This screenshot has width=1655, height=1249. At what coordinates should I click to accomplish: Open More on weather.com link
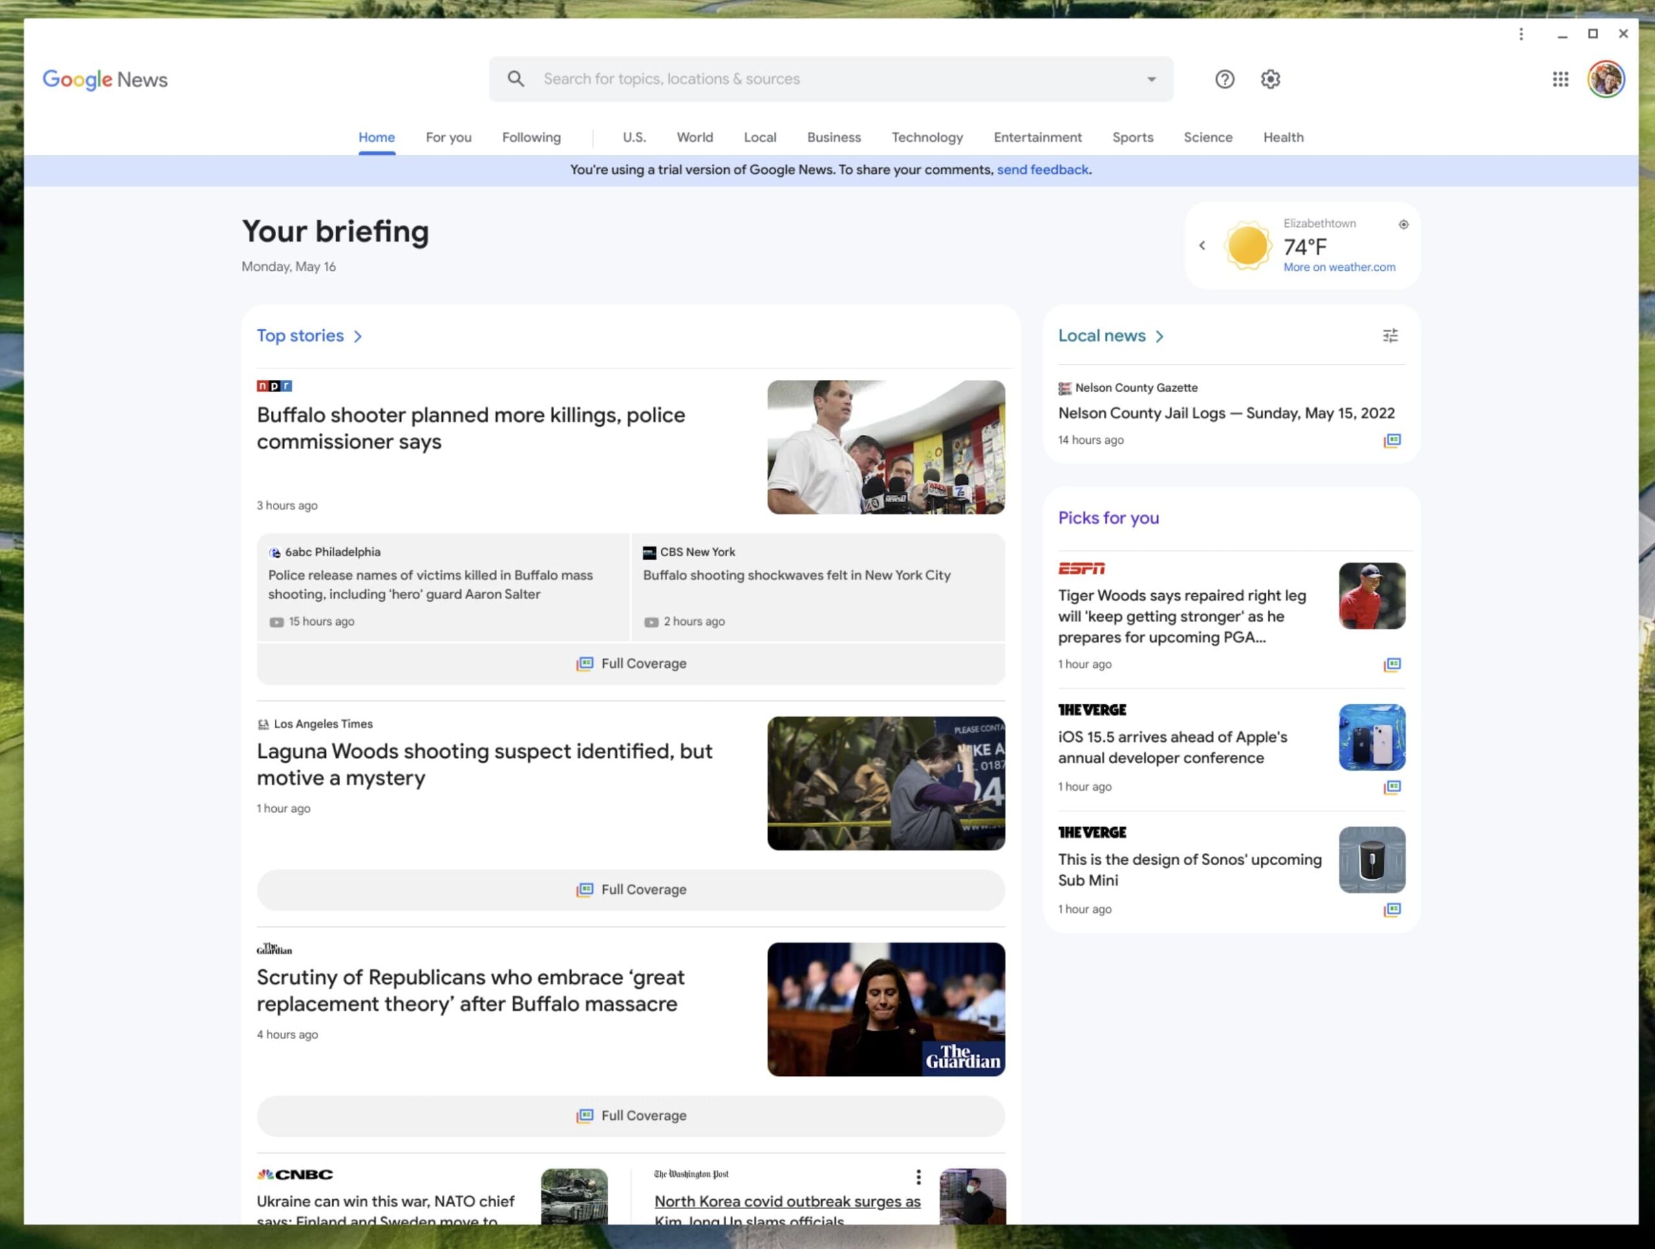click(x=1338, y=267)
